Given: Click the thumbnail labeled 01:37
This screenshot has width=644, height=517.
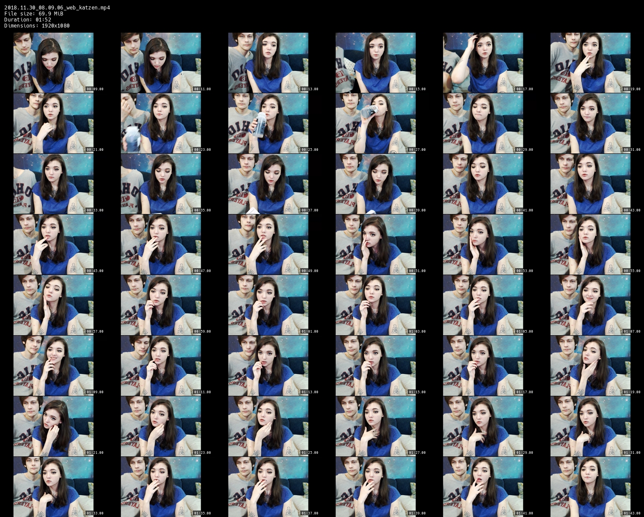Looking at the screenshot, I should coord(268,487).
